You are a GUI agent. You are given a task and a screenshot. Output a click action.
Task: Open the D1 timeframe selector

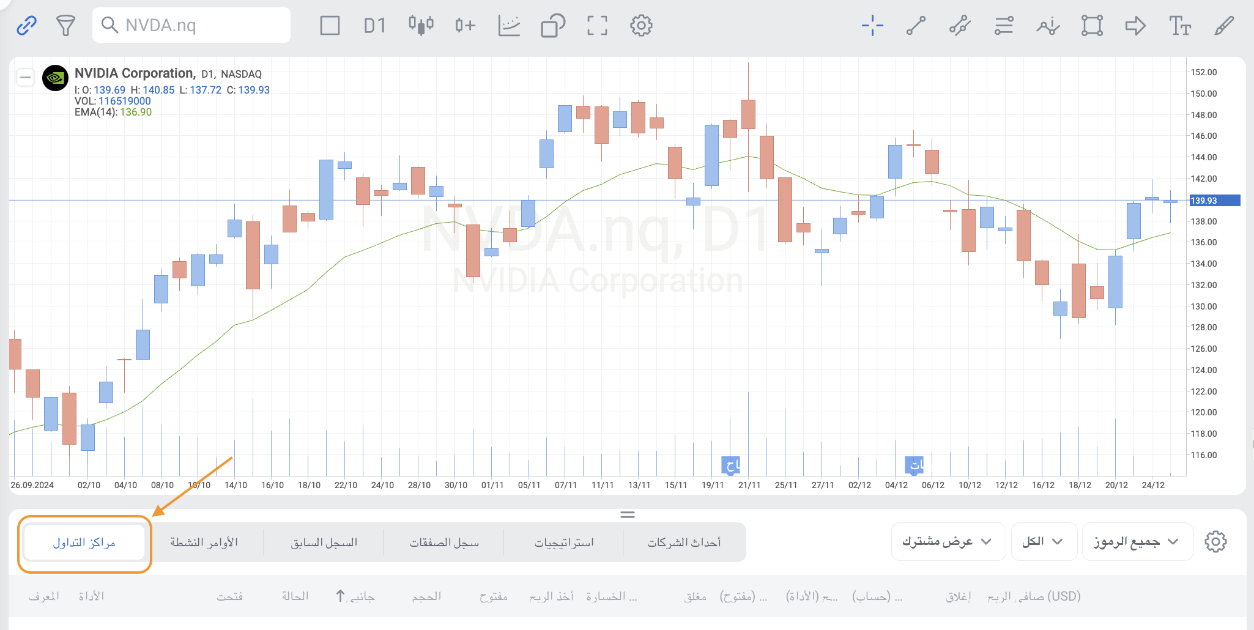tap(374, 26)
